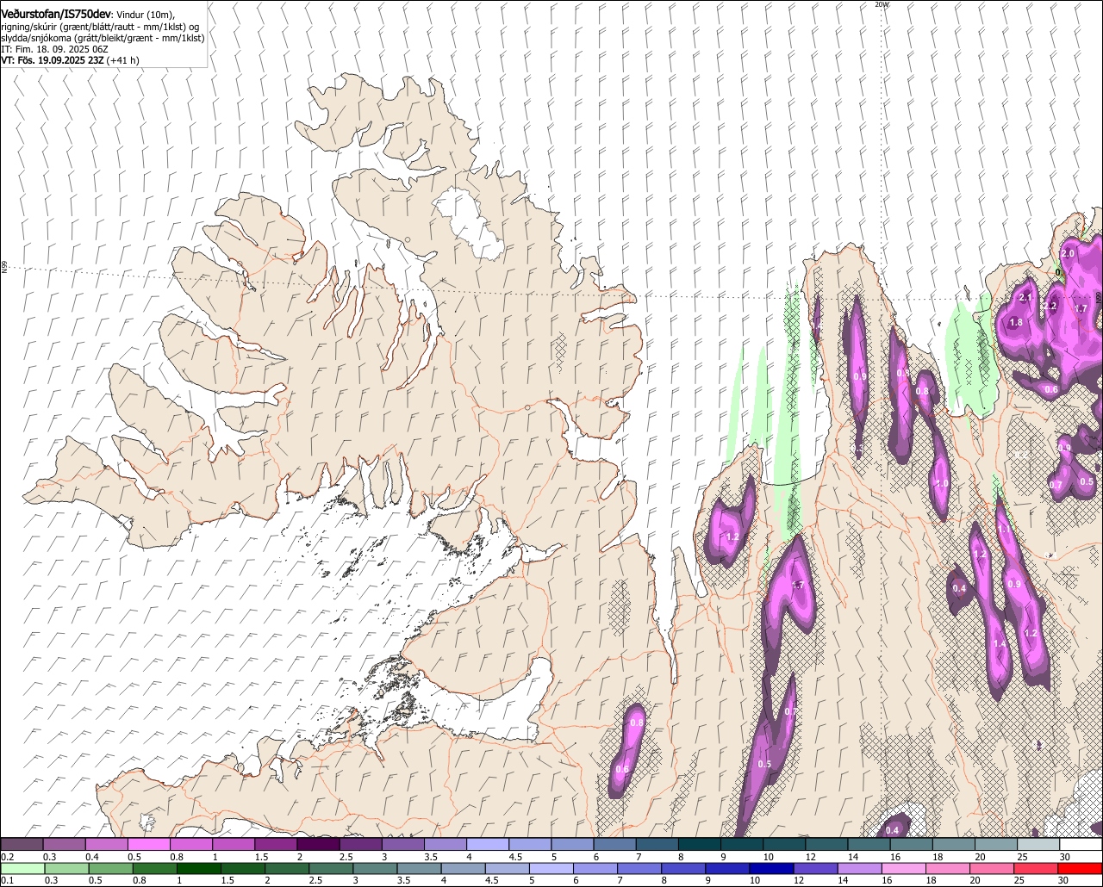This screenshot has width=1103, height=887.
Task: Click the 'VT: Fös. 19.09.2025 23Z' valid time
Action: [53, 60]
